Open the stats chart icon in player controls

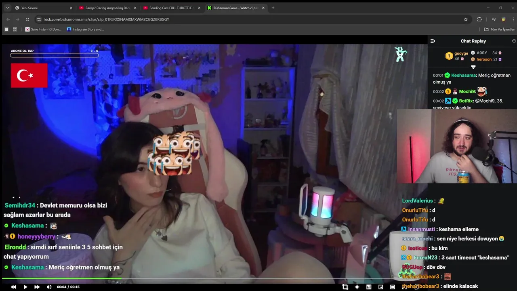pyautogui.click(x=369, y=287)
